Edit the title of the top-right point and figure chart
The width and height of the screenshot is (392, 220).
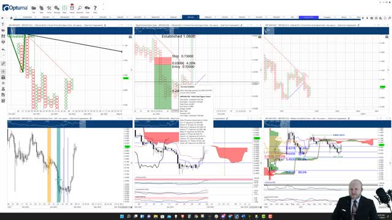point(358,25)
